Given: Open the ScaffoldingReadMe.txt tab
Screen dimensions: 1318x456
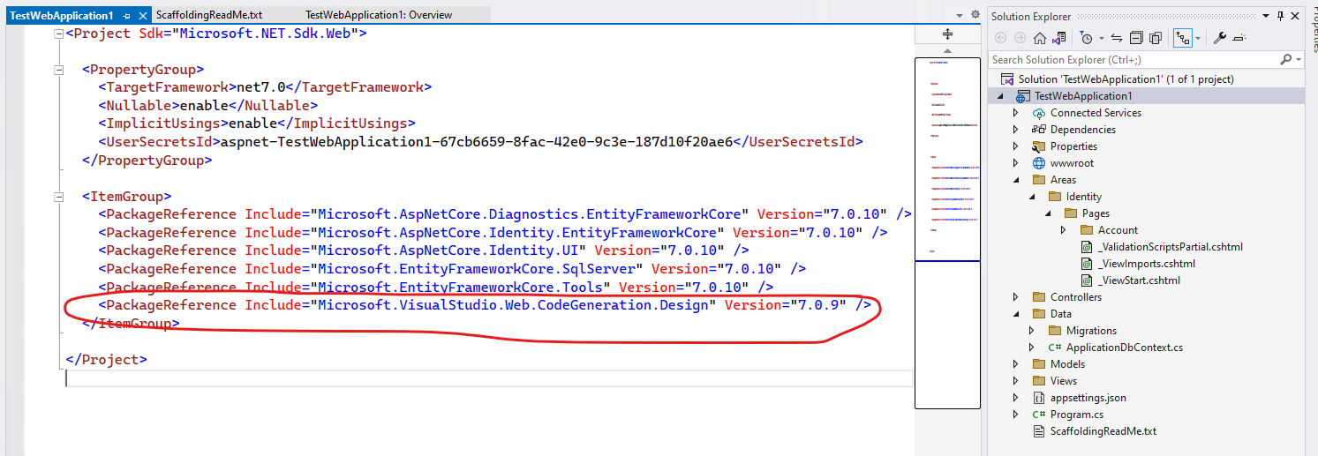Looking at the screenshot, I should [209, 15].
